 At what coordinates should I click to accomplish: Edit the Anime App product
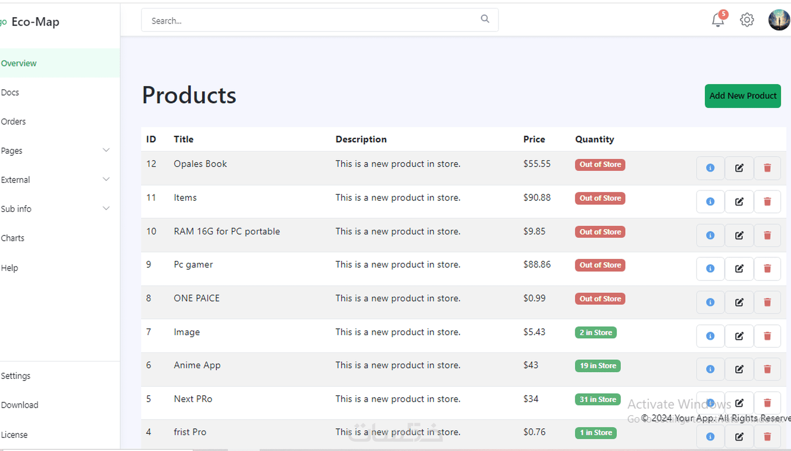(x=739, y=369)
